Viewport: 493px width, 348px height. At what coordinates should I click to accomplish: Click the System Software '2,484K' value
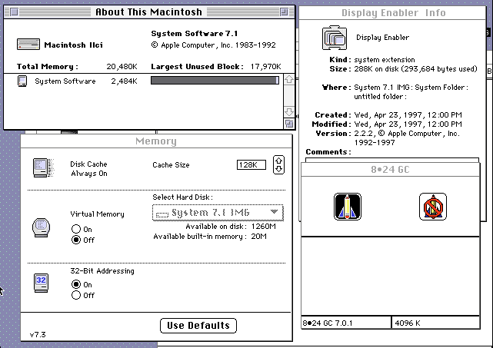coord(124,81)
